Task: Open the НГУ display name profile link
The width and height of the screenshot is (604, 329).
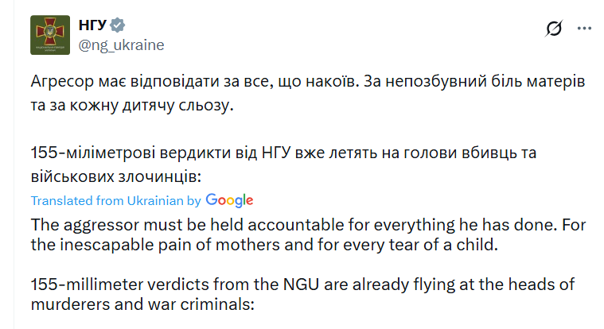Action: [92, 25]
